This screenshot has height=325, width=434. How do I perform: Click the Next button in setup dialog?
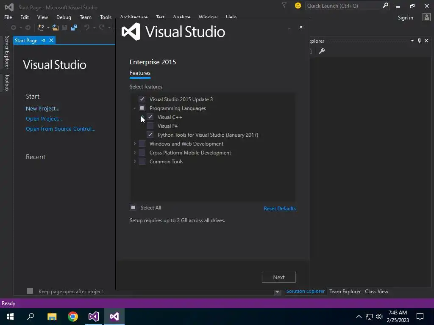[x=279, y=277]
